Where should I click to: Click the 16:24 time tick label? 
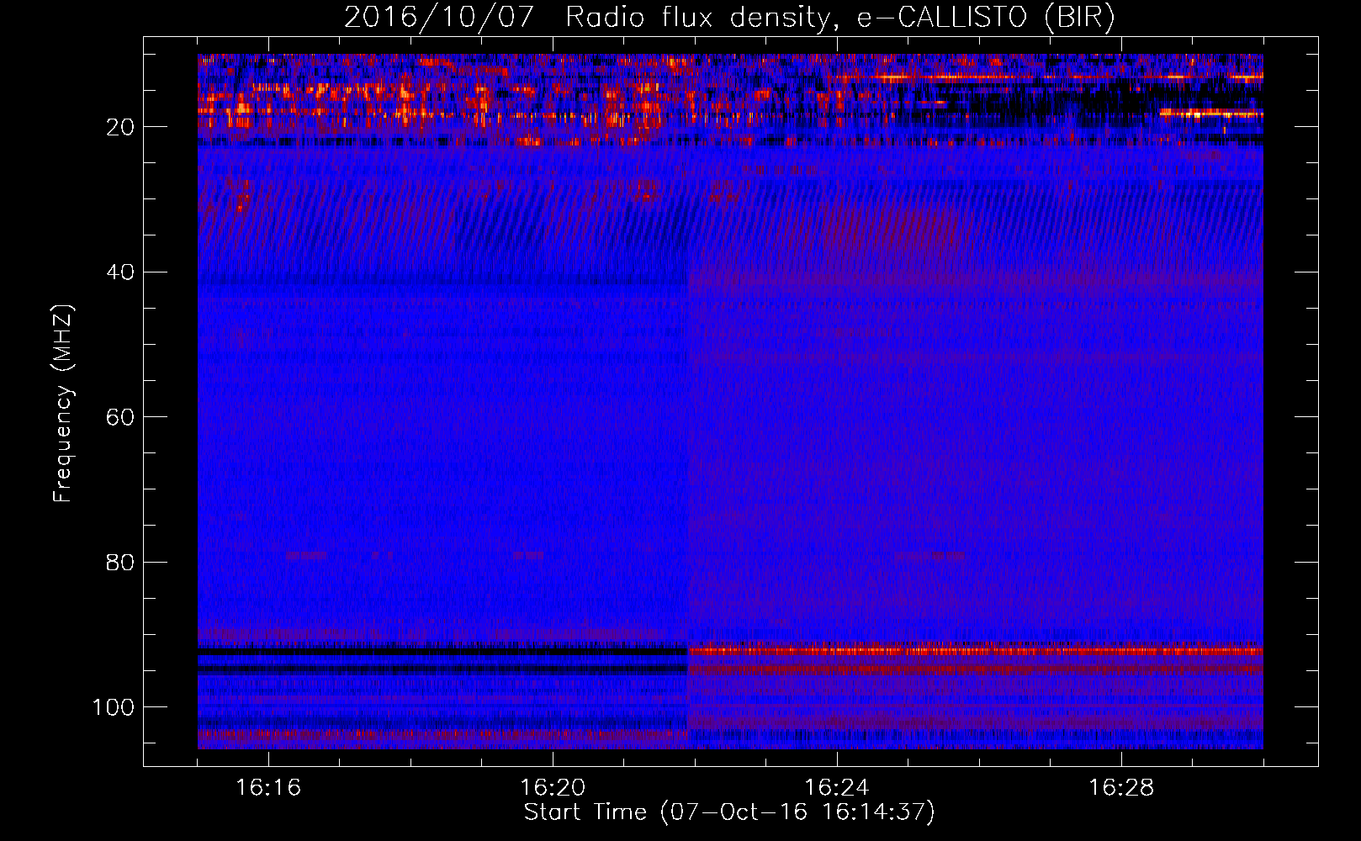(837, 788)
